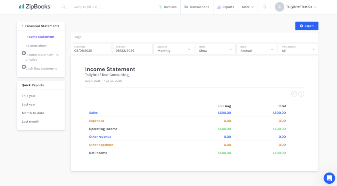Image resolution: width=337 pixels, height=186 pixels.
Task: Click TallyBrief Test Consulting subtitle
Action: click(107, 75)
